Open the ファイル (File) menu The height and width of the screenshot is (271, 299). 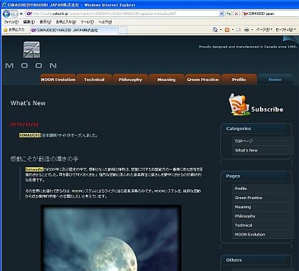click(11, 22)
